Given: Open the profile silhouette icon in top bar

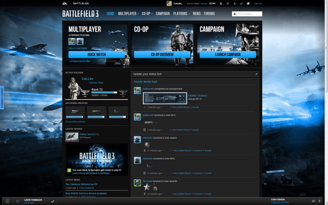Looking at the screenshot, I should pyautogui.click(x=221, y=4).
